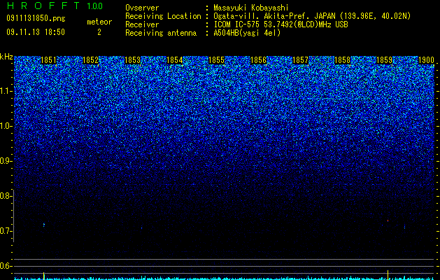Click the 1851 time marker
Image resolution: width=440 pixels, height=280 pixels.
click(48, 60)
